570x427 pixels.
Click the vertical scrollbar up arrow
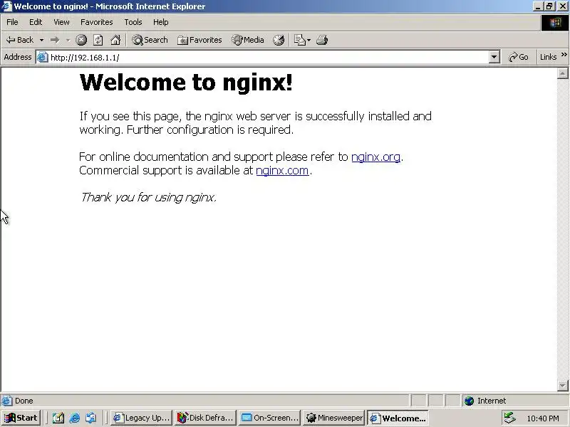562,73
